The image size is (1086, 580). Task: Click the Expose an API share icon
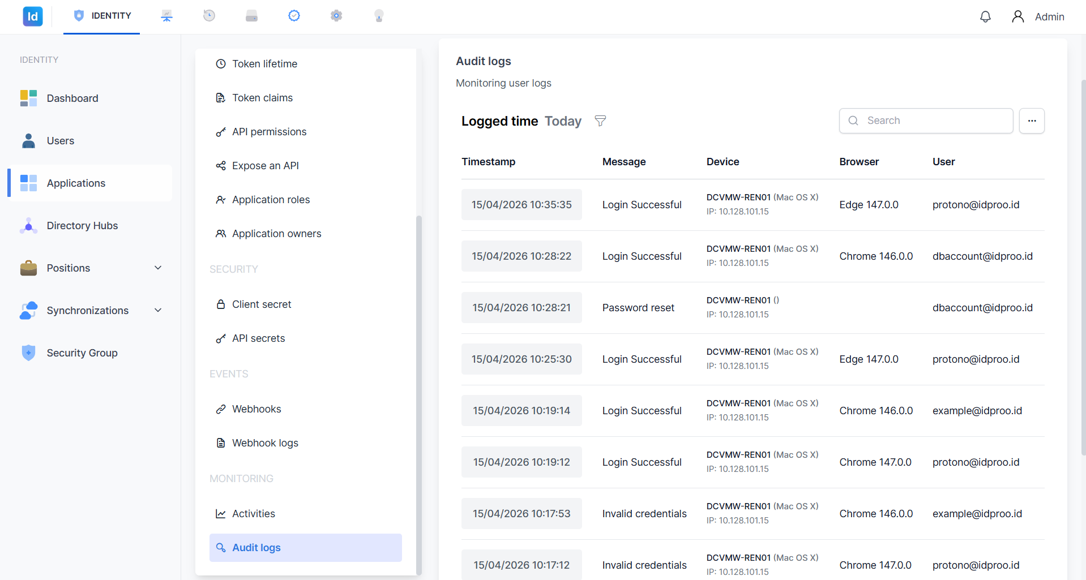(x=221, y=166)
